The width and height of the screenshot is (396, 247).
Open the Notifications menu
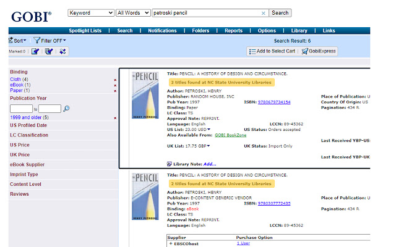tap(162, 31)
